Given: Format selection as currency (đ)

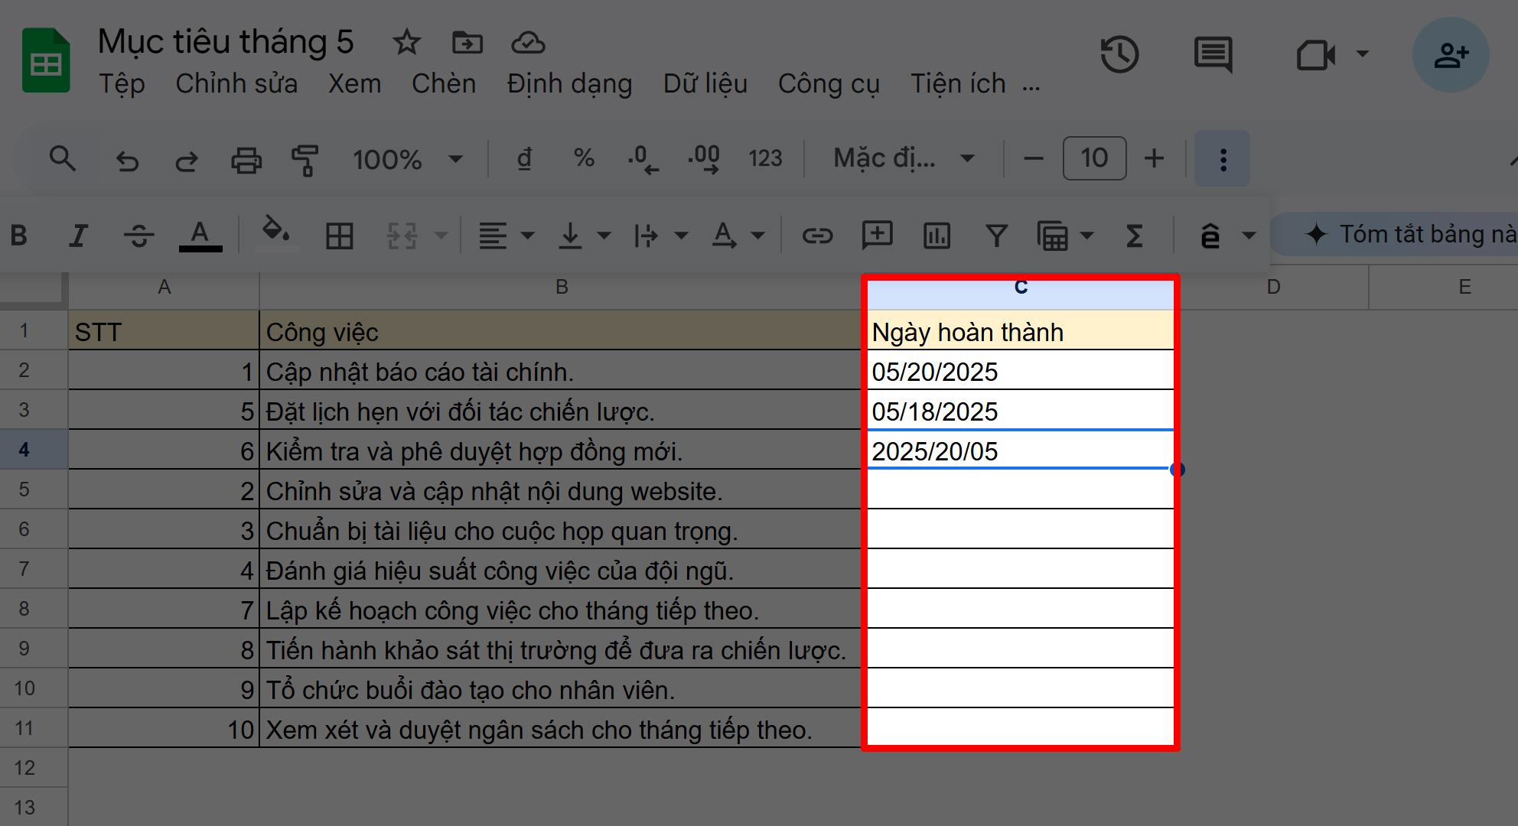Looking at the screenshot, I should (x=524, y=158).
